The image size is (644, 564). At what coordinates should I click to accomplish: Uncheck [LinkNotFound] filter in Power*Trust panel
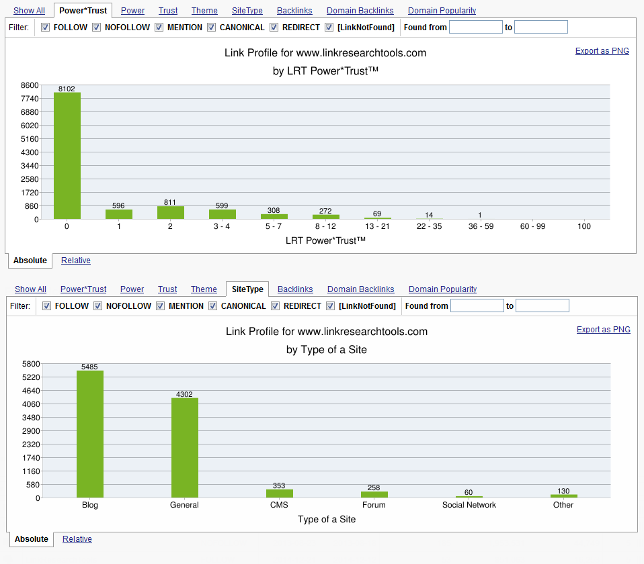coord(329,28)
